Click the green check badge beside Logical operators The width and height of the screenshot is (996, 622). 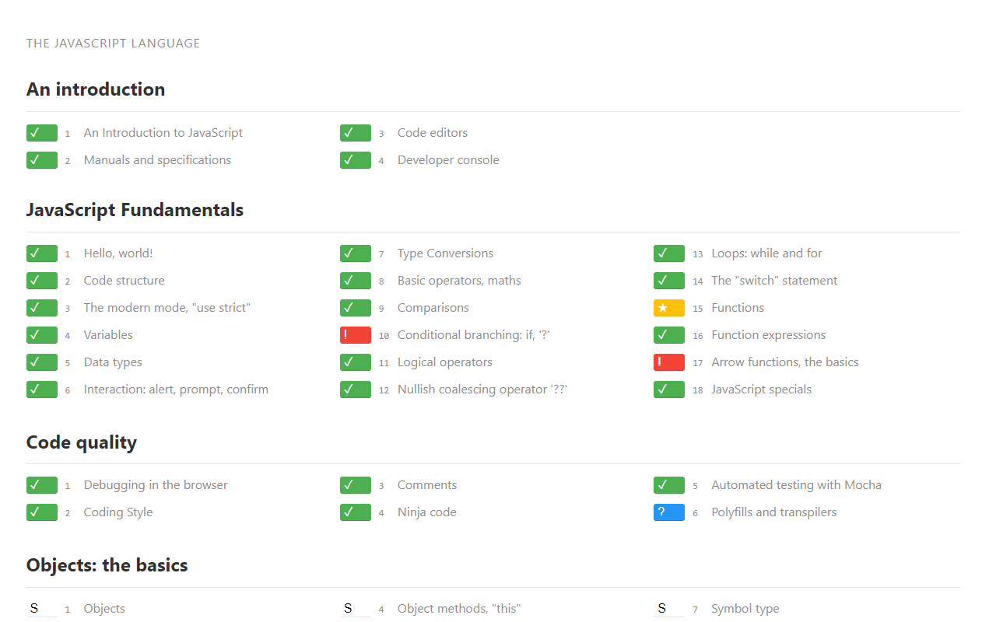[x=356, y=362]
